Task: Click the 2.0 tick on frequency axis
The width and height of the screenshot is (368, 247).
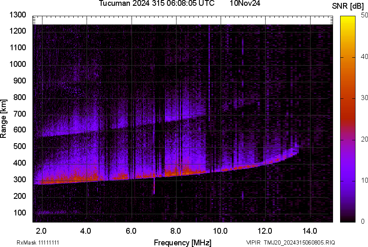Action: (41, 231)
